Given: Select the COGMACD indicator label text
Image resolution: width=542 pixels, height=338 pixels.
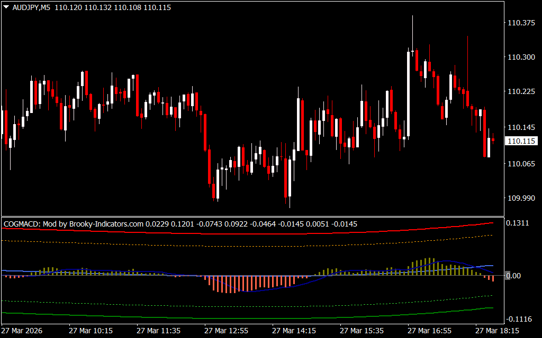Looking at the screenshot, I should tap(21, 224).
